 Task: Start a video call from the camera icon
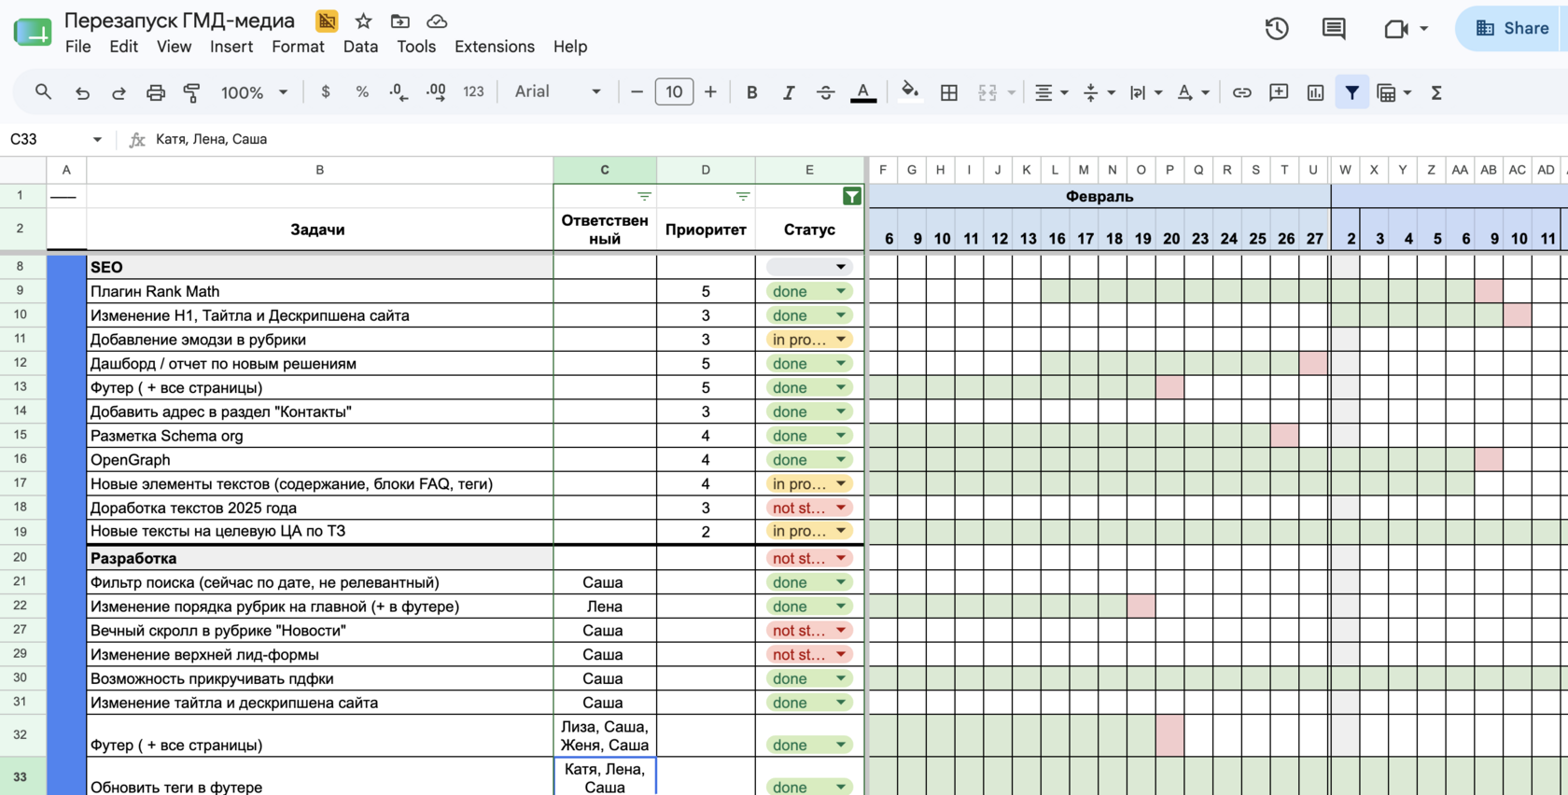click(x=1396, y=29)
